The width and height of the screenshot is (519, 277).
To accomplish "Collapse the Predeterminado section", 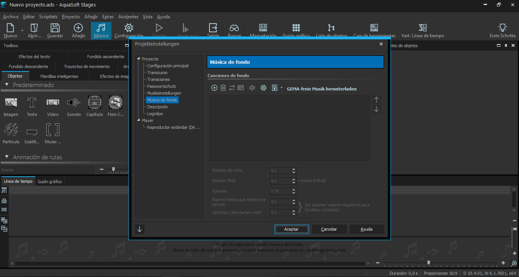I will 7,85.
